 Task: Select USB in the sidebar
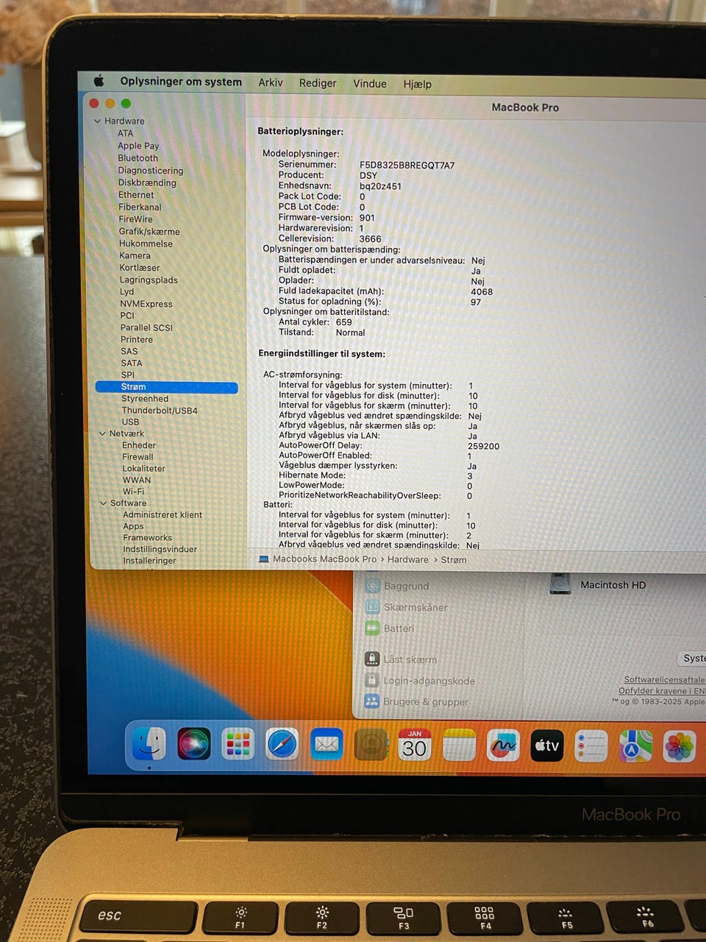(x=130, y=422)
